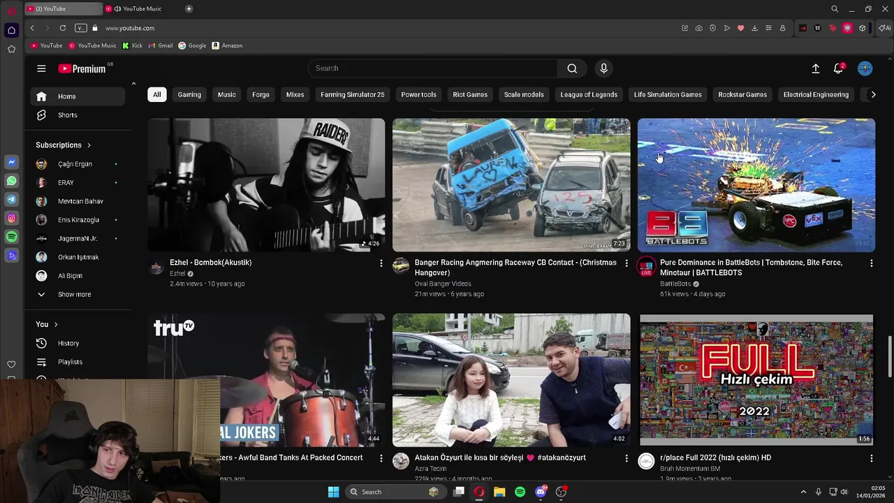Image resolution: width=894 pixels, height=503 pixels.
Task: Open Discord from the taskbar
Action: 541,492
